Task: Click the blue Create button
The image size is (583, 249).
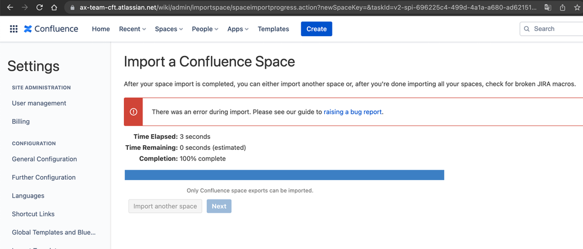Action: pyautogui.click(x=317, y=29)
